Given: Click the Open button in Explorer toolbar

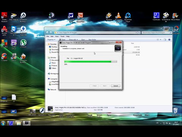Looking at the screenshot, I should pyautogui.click(x=62, y=40).
